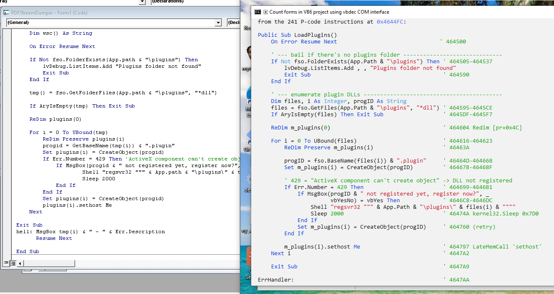Click 'vbYesNo) = vbYes Then' in console

365,200
